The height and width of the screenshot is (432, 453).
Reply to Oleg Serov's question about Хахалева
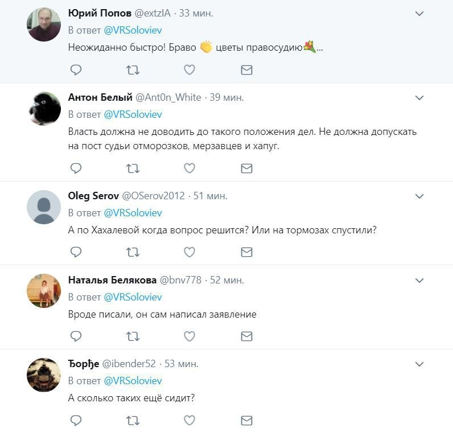(76, 252)
